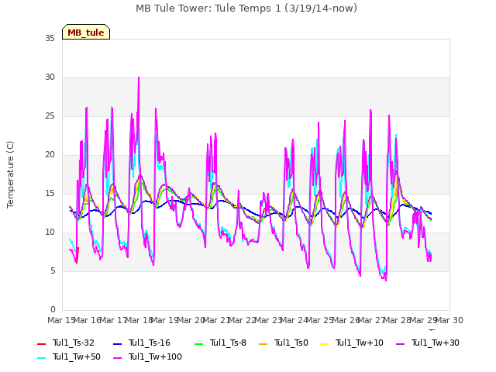This screenshot has height=372, width=496.
Task: Click the Mar 18 x-axis date label
Action: tap(139, 320)
